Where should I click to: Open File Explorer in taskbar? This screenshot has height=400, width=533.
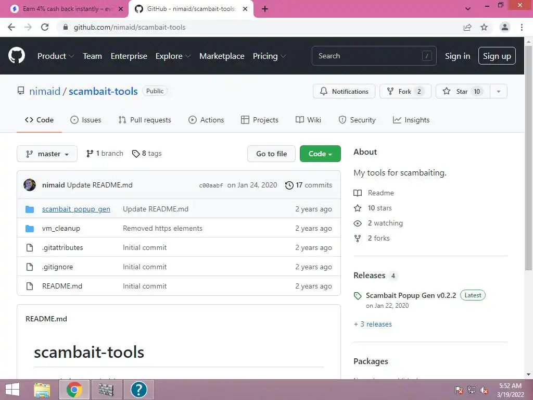coord(42,390)
